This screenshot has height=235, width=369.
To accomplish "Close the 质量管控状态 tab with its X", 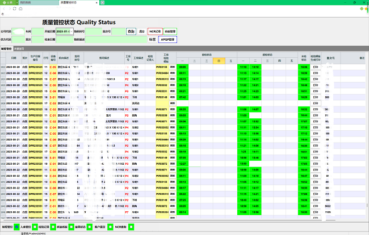I will [97, 3].
